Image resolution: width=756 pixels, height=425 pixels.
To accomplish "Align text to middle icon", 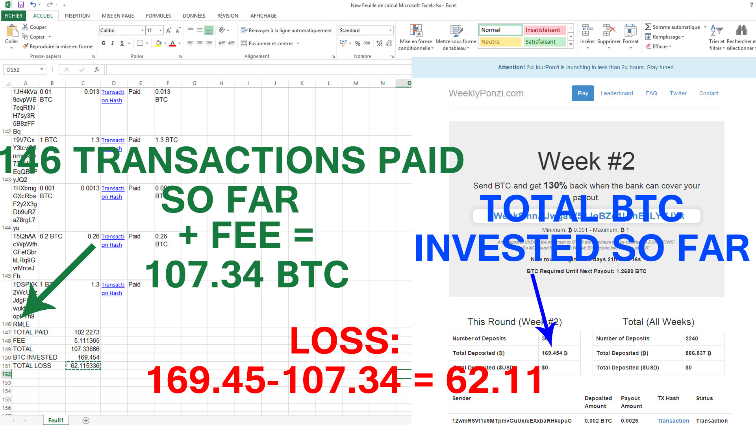I will pos(200,30).
